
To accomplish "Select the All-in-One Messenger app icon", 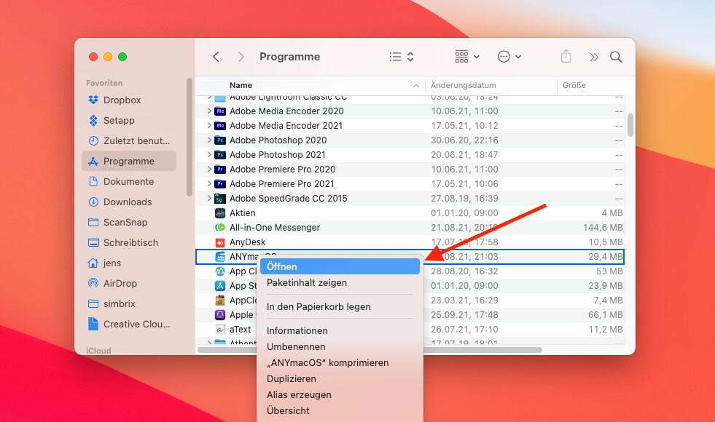I will (x=220, y=228).
